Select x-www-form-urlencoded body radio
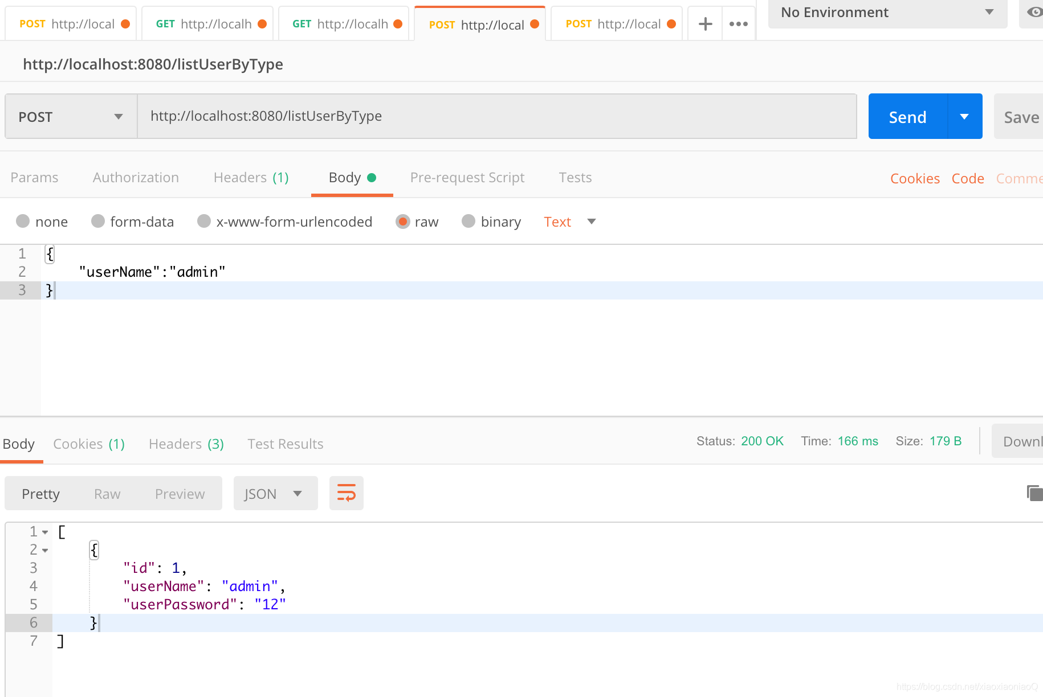 (204, 221)
